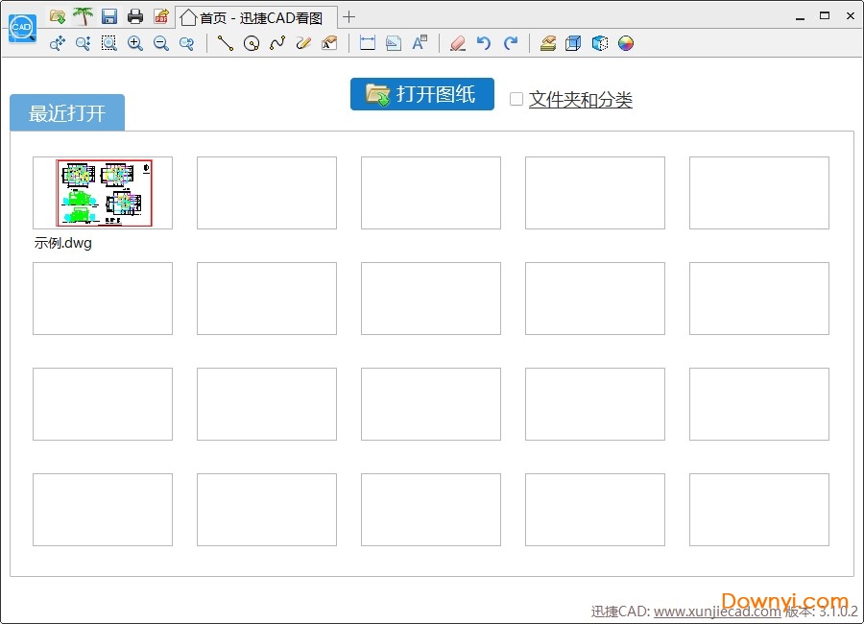Enable the 文件夹和分类 checkbox
This screenshot has width=864, height=624.
click(x=516, y=99)
